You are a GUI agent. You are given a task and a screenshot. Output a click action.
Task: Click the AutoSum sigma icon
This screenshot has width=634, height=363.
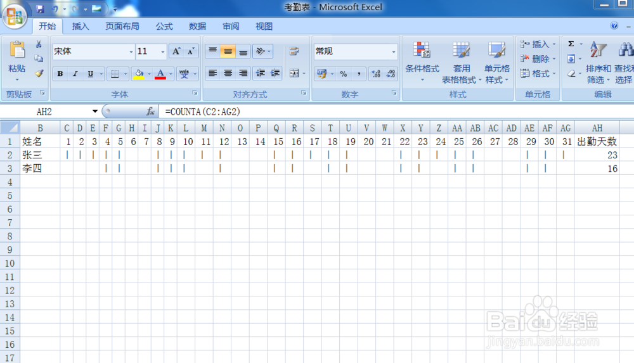pyautogui.click(x=571, y=44)
